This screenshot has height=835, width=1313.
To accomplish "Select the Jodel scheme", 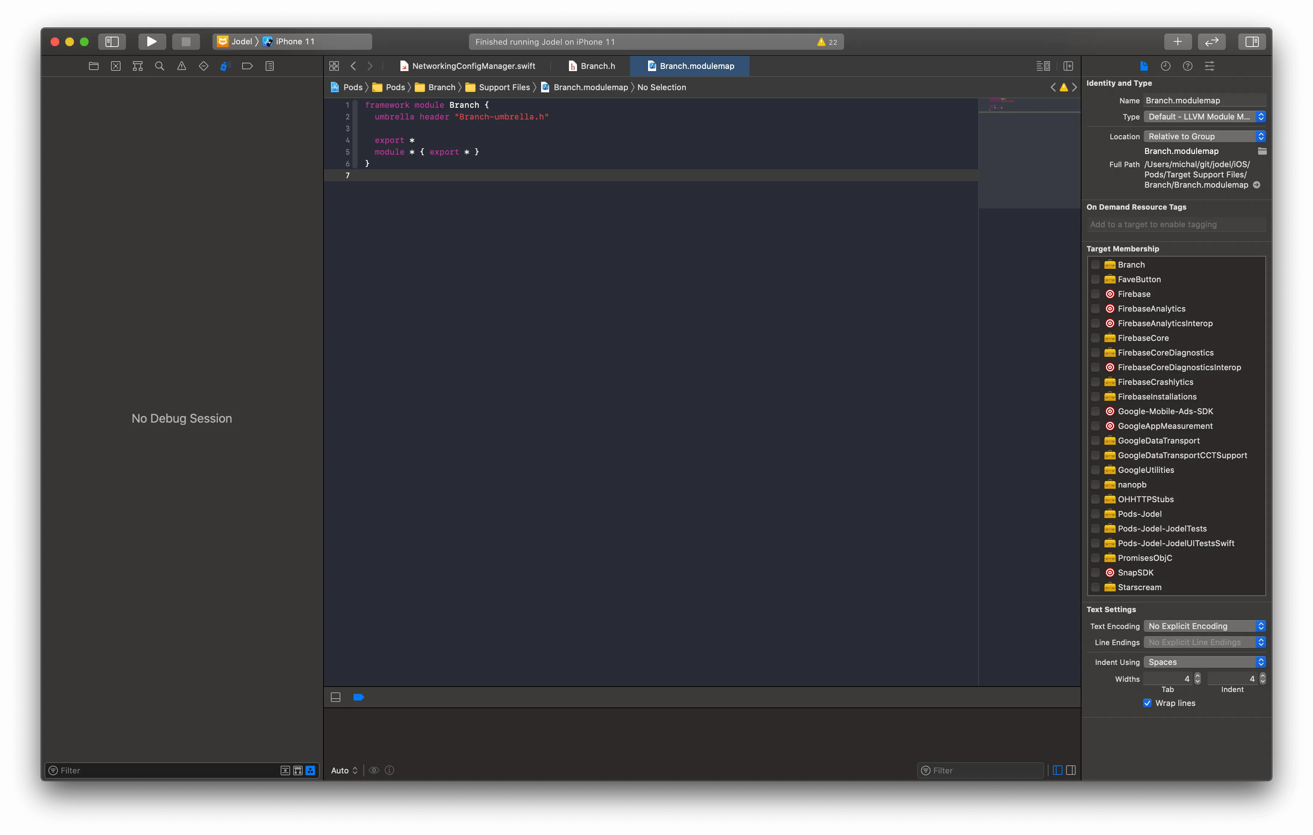I will (235, 41).
